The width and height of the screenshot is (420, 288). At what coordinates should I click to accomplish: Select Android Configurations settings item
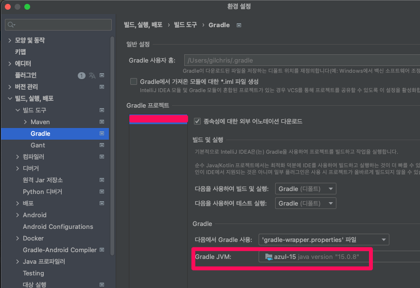[58, 226]
